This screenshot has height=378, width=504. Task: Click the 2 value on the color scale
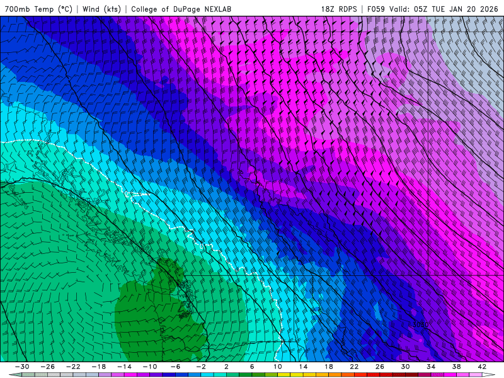point(226,367)
